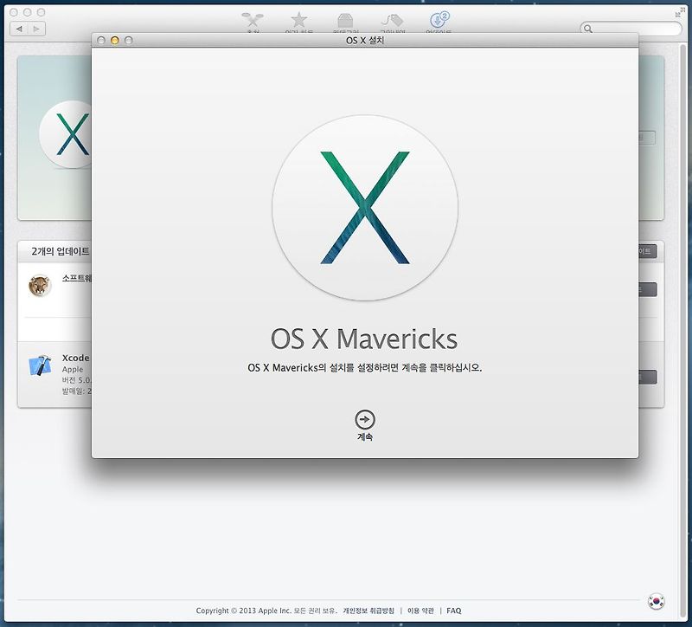Open the 개인정보 취급방침 link
This screenshot has width=692, height=627.
(x=368, y=611)
